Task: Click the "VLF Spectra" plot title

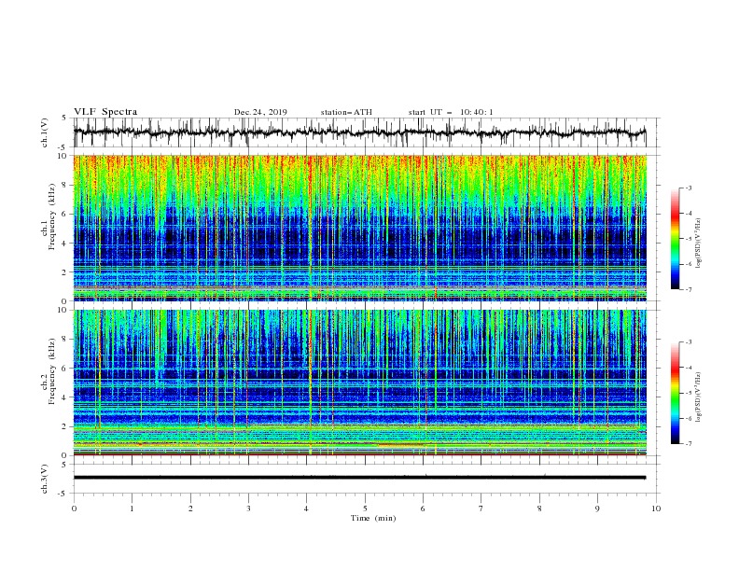Action: [105, 112]
